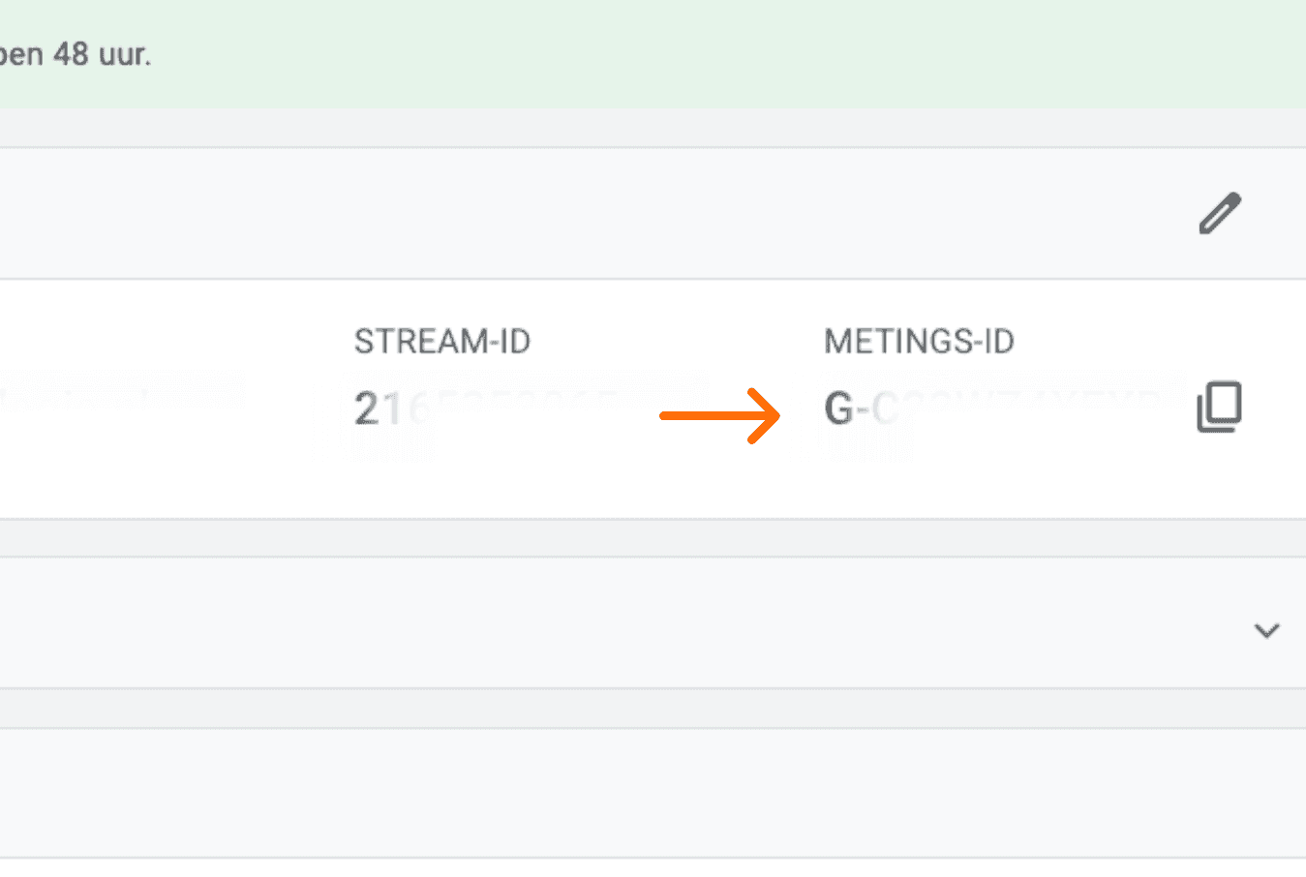
Task: Click the gray gap above the chevron row
Action: pyautogui.click(x=581, y=538)
